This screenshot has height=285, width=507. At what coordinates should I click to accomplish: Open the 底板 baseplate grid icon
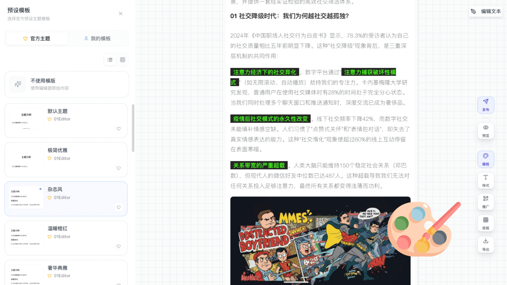486,223
